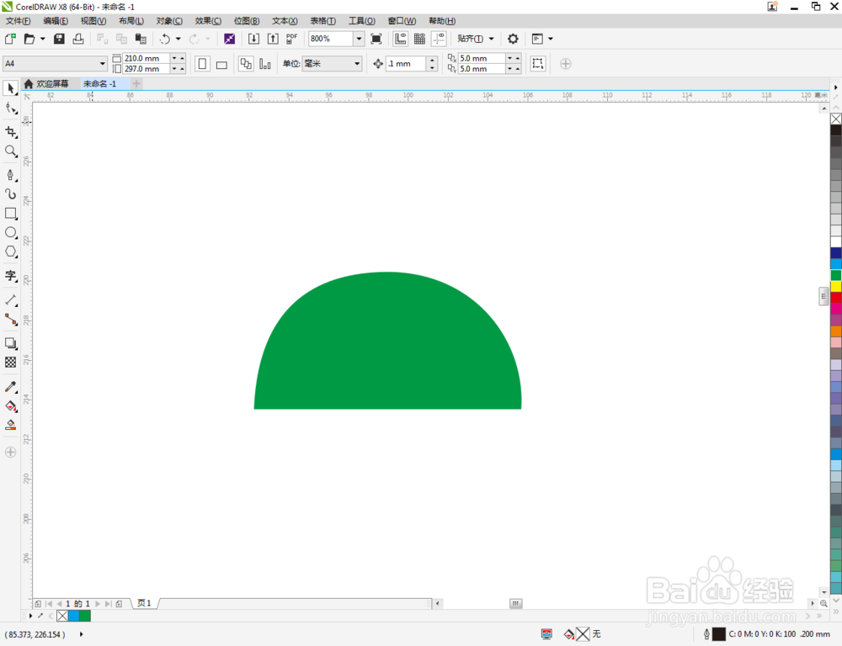
Task: Expand the Open file arrow dropdown
Action: coord(43,39)
